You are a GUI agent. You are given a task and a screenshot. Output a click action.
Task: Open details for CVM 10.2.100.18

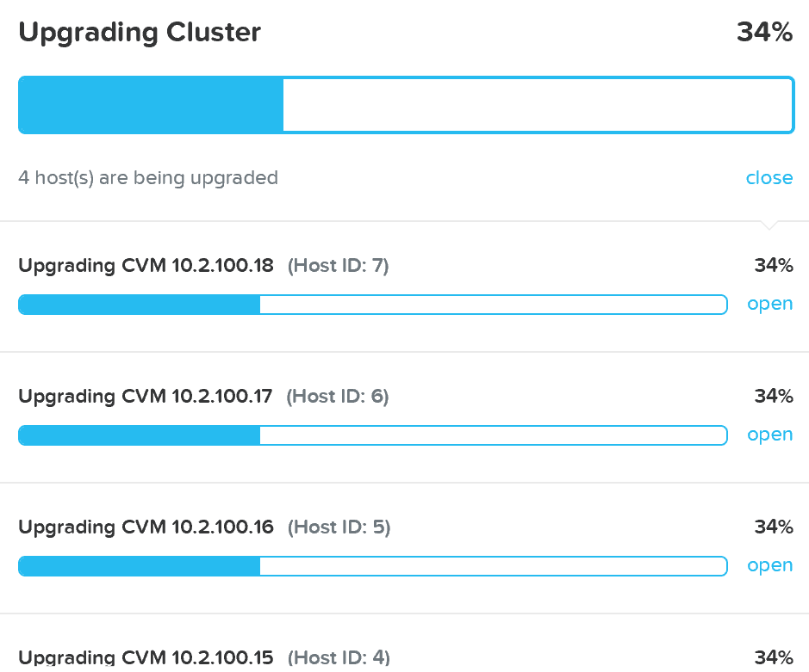pos(769,305)
